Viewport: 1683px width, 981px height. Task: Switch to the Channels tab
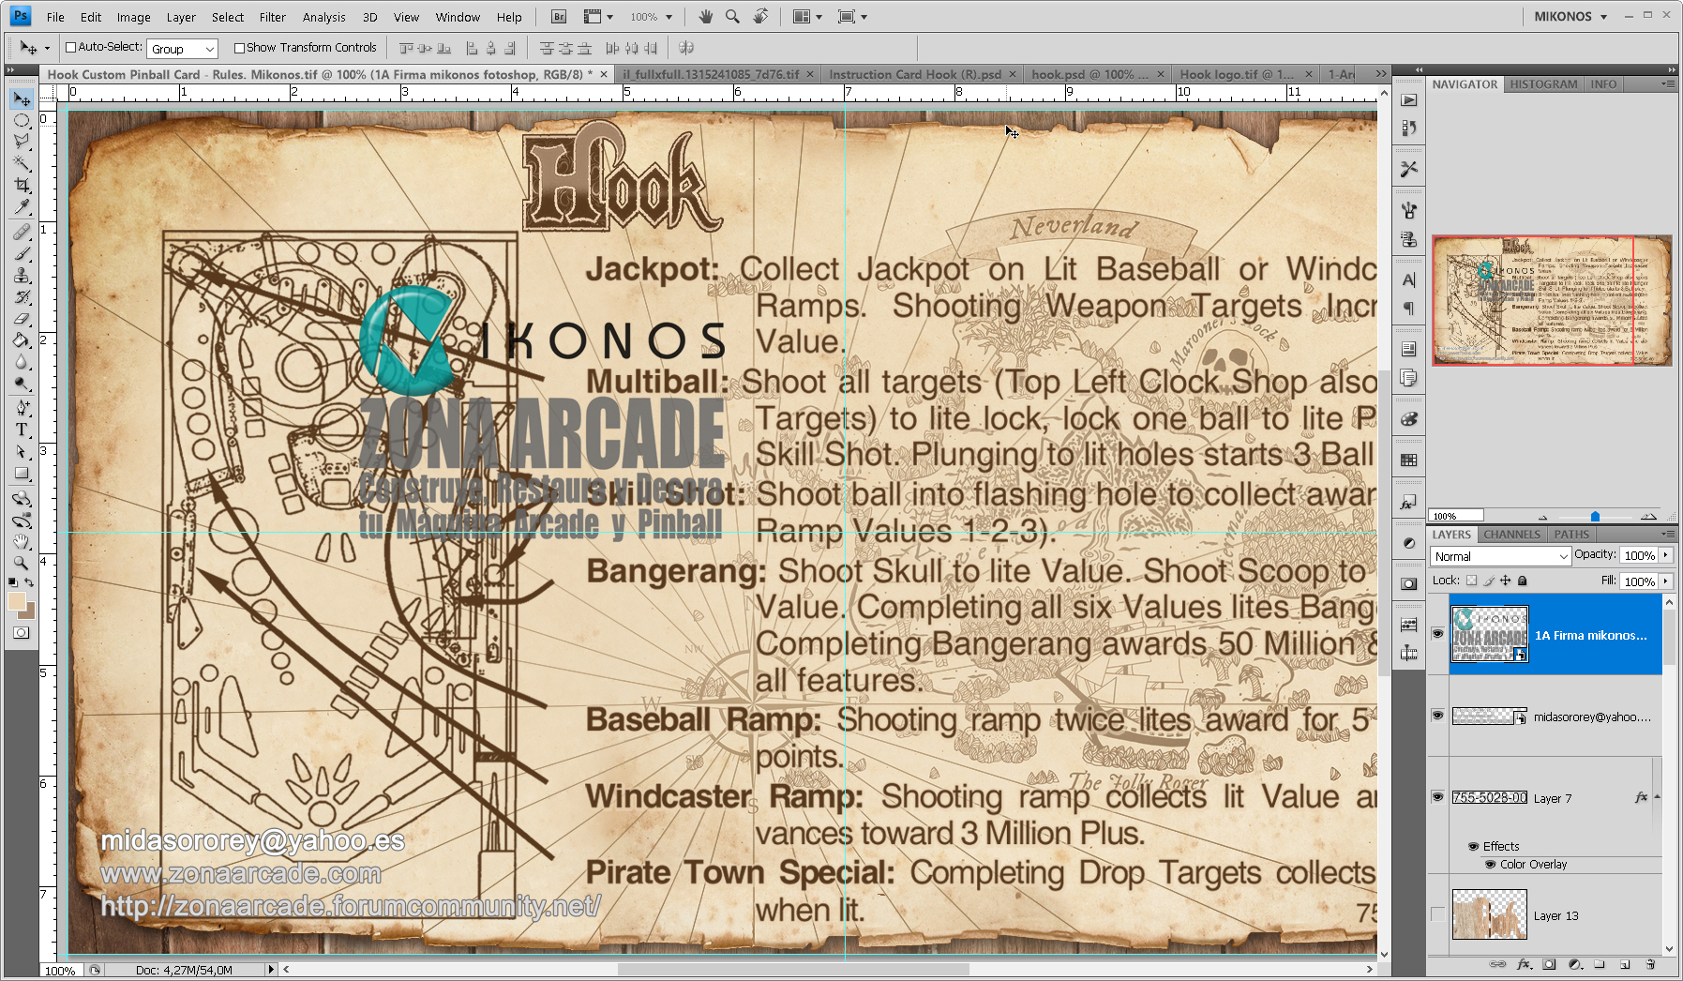tap(1511, 535)
